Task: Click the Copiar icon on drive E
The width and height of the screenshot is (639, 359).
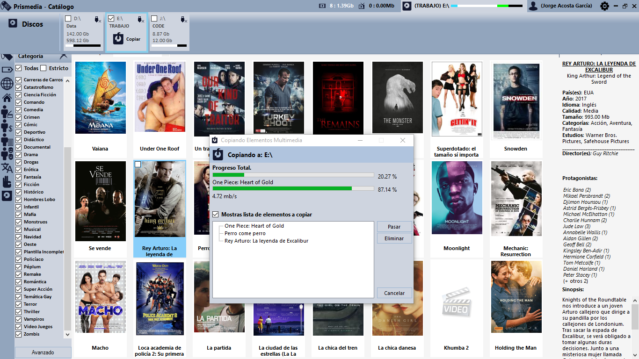Action: [x=119, y=39]
